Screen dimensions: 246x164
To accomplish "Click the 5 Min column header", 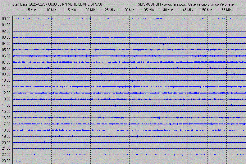I will point(32,10).
